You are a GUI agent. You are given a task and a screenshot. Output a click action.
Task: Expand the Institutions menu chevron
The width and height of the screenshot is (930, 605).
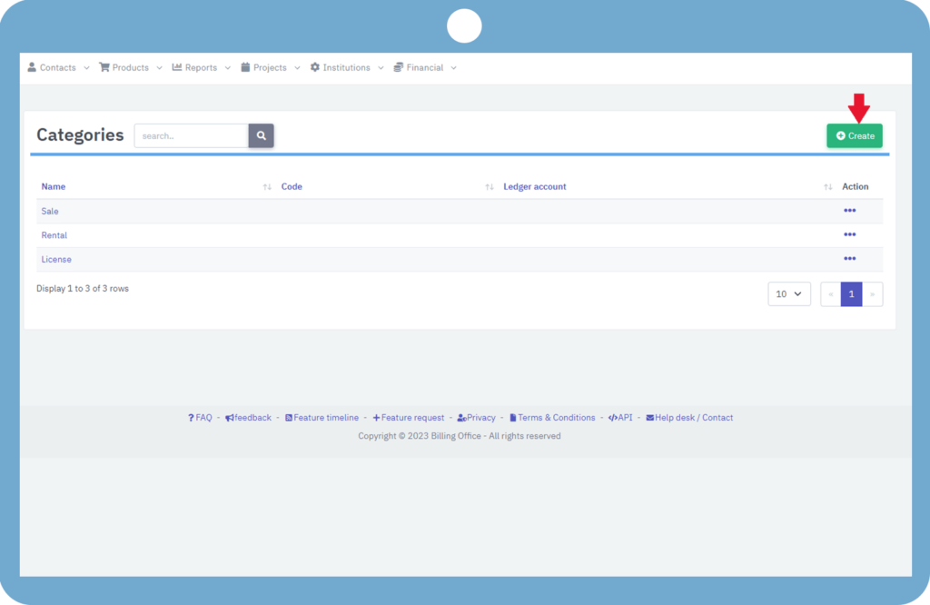click(x=381, y=68)
